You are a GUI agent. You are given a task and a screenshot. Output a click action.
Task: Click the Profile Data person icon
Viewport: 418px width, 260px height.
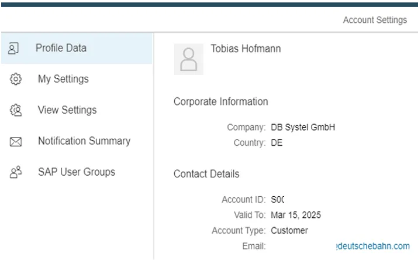[14, 49]
